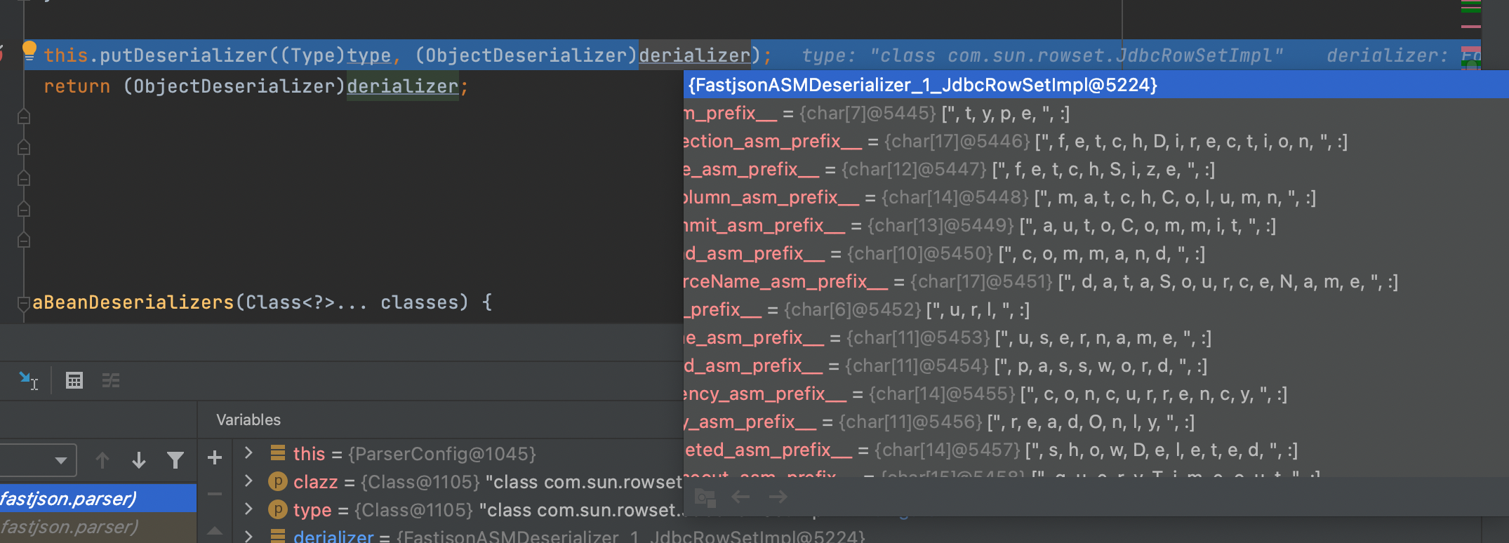Expand the 'type' variable node
Screen dimensions: 1509x543
pos(248,509)
